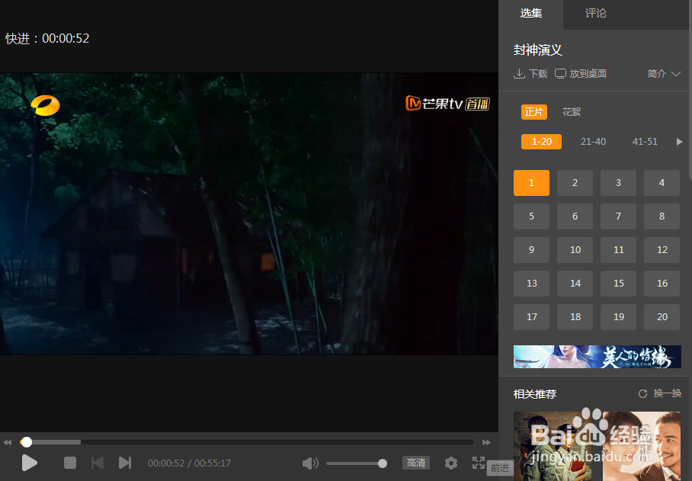Click the 相关推荐 heading text
692x481 pixels.
pos(535,394)
